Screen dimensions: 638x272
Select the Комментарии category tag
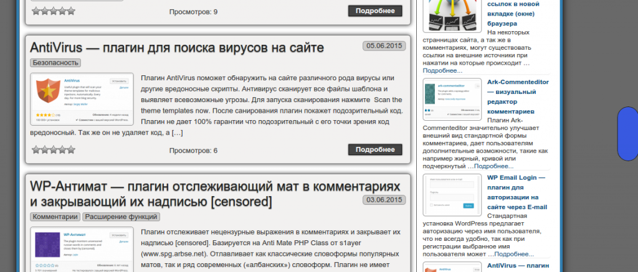point(55,217)
